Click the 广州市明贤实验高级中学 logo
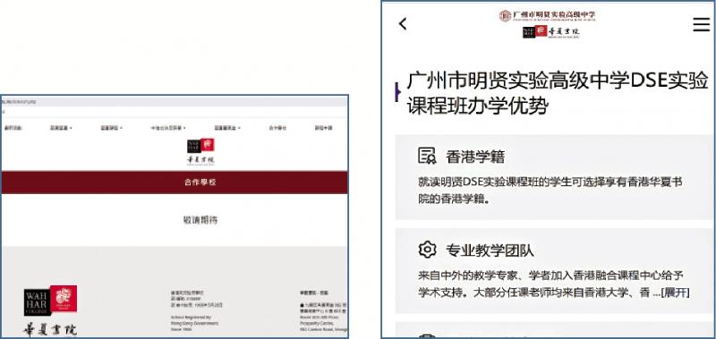 pyautogui.click(x=547, y=15)
